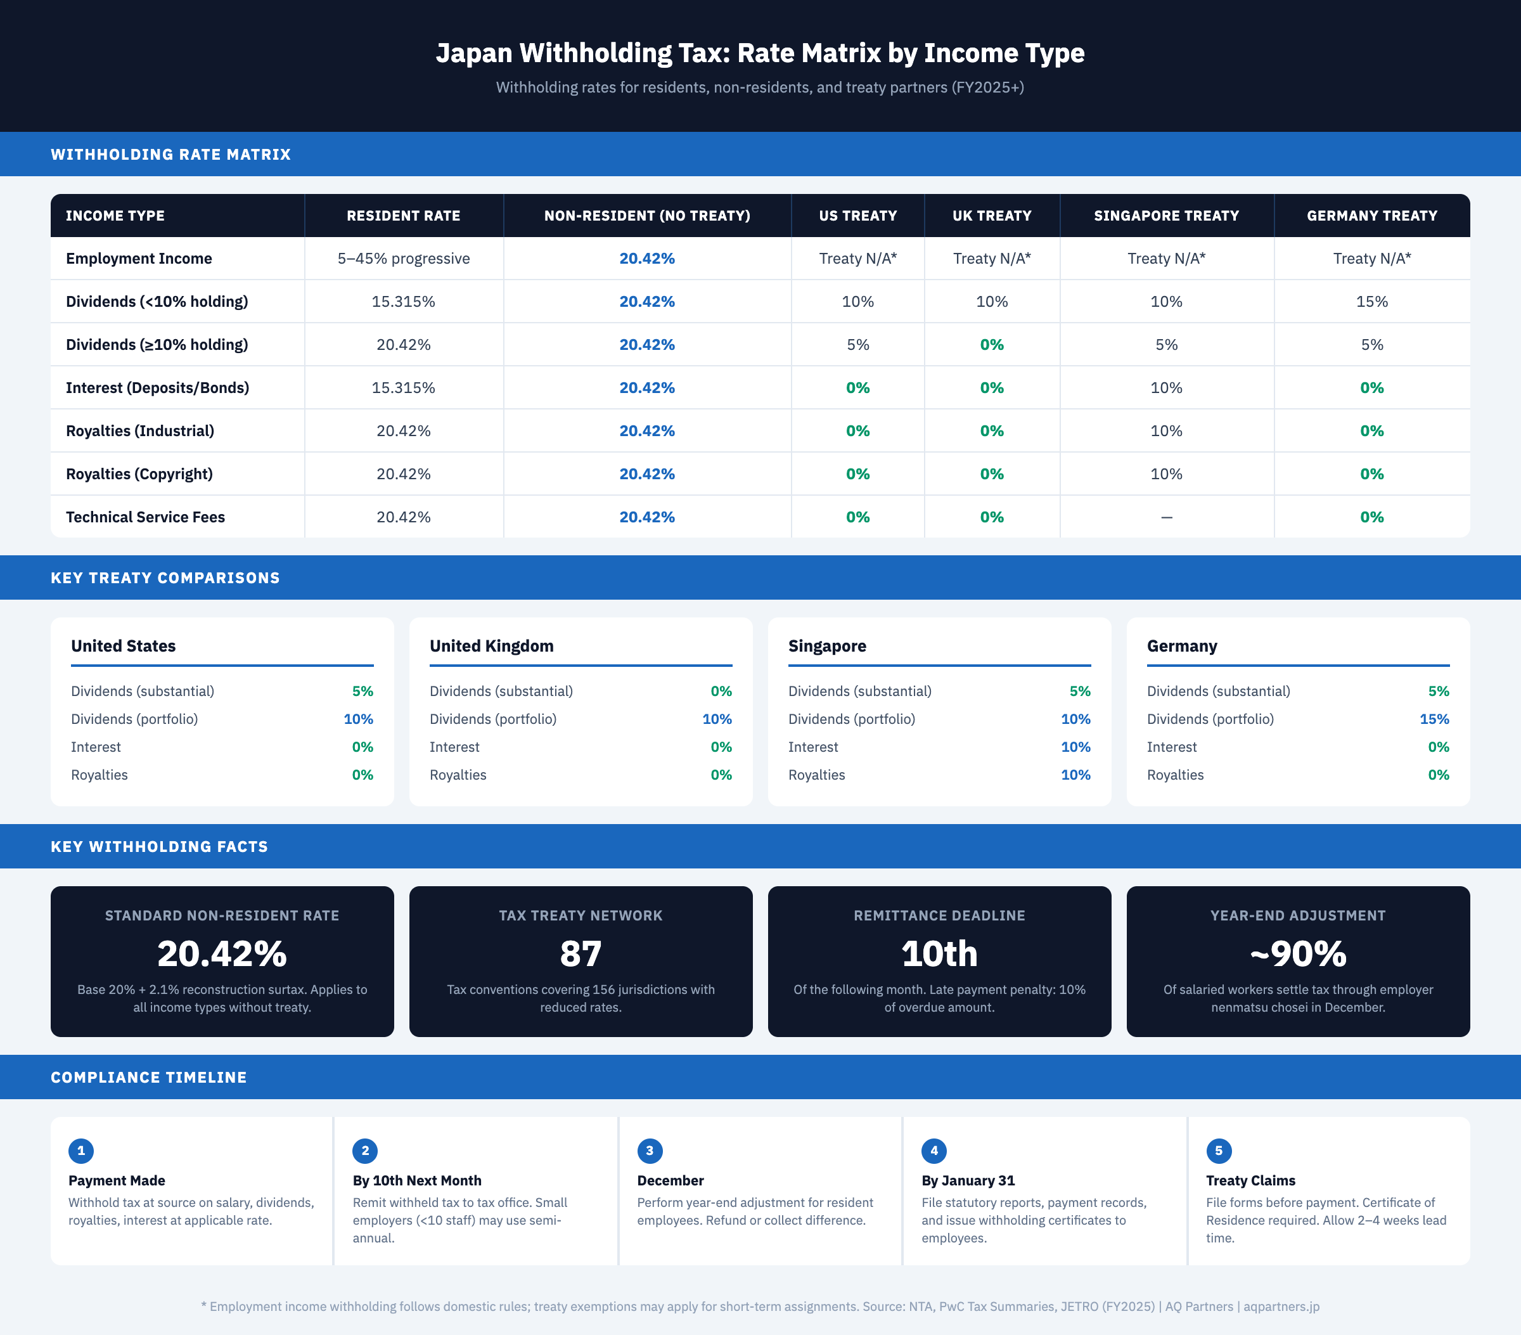
Task: Click the step 4 timeline badge
Action: point(934,1151)
